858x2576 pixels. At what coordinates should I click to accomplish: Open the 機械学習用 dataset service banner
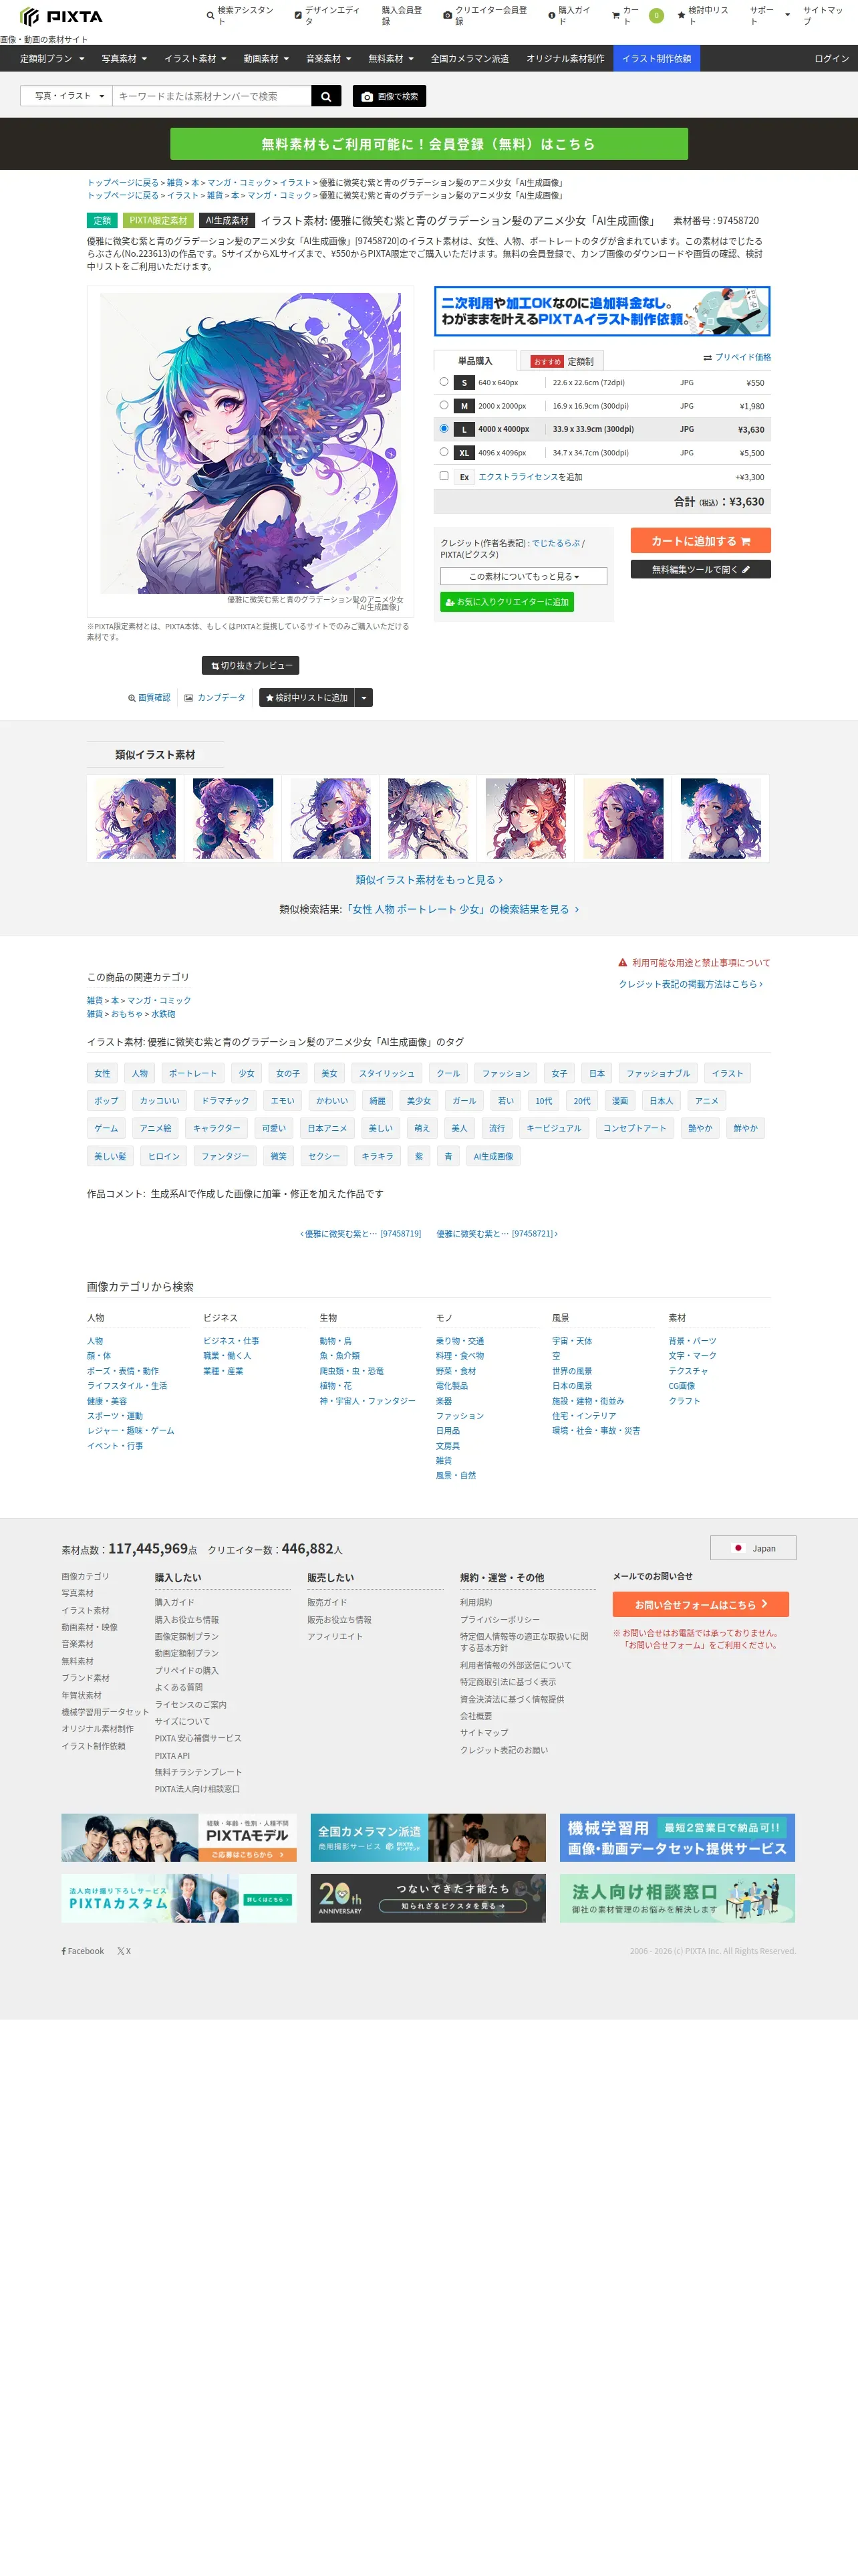point(677,1837)
